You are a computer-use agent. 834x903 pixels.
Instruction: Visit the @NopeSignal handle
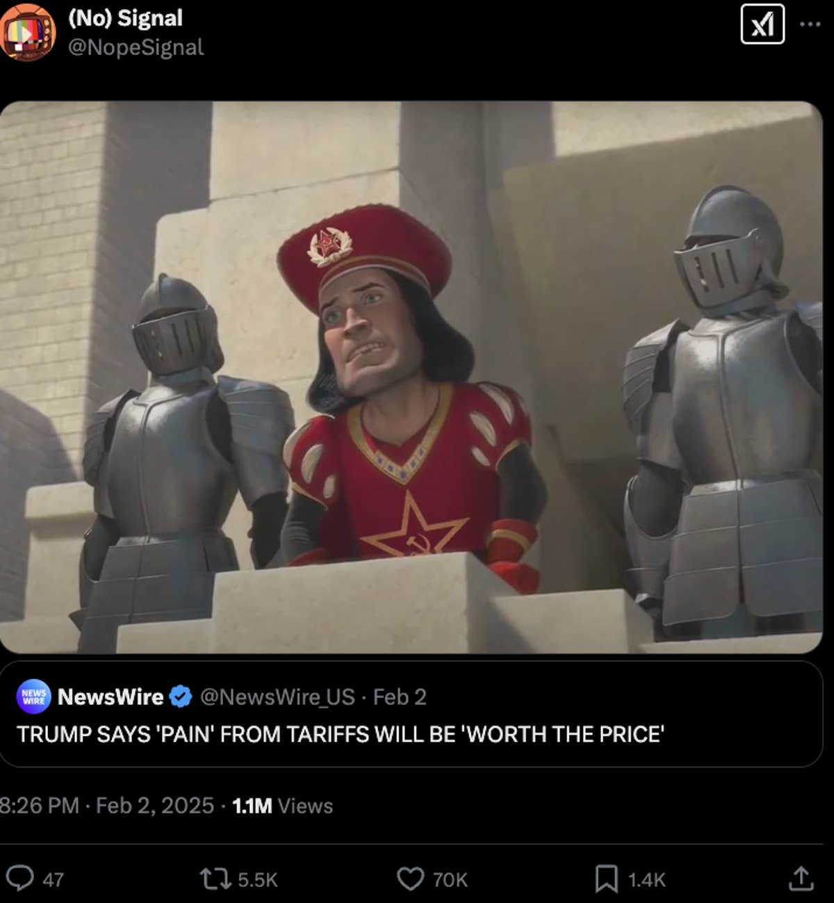coord(136,47)
